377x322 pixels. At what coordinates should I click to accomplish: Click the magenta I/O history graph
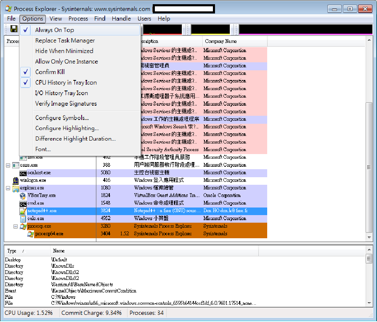[305, 29]
